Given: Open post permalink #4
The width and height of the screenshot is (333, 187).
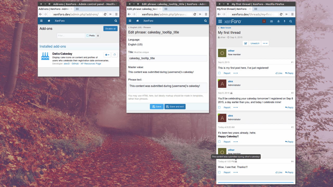Looking at the screenshot, I should [292, 162].
